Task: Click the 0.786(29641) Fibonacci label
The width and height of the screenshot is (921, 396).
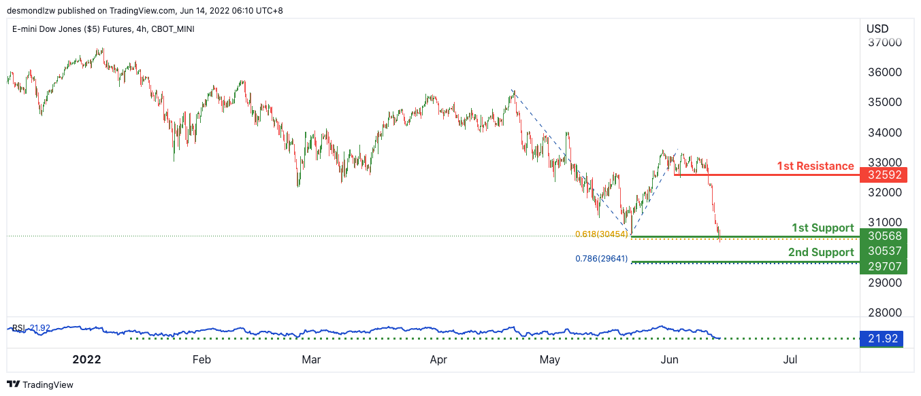Action: [601, 258]
